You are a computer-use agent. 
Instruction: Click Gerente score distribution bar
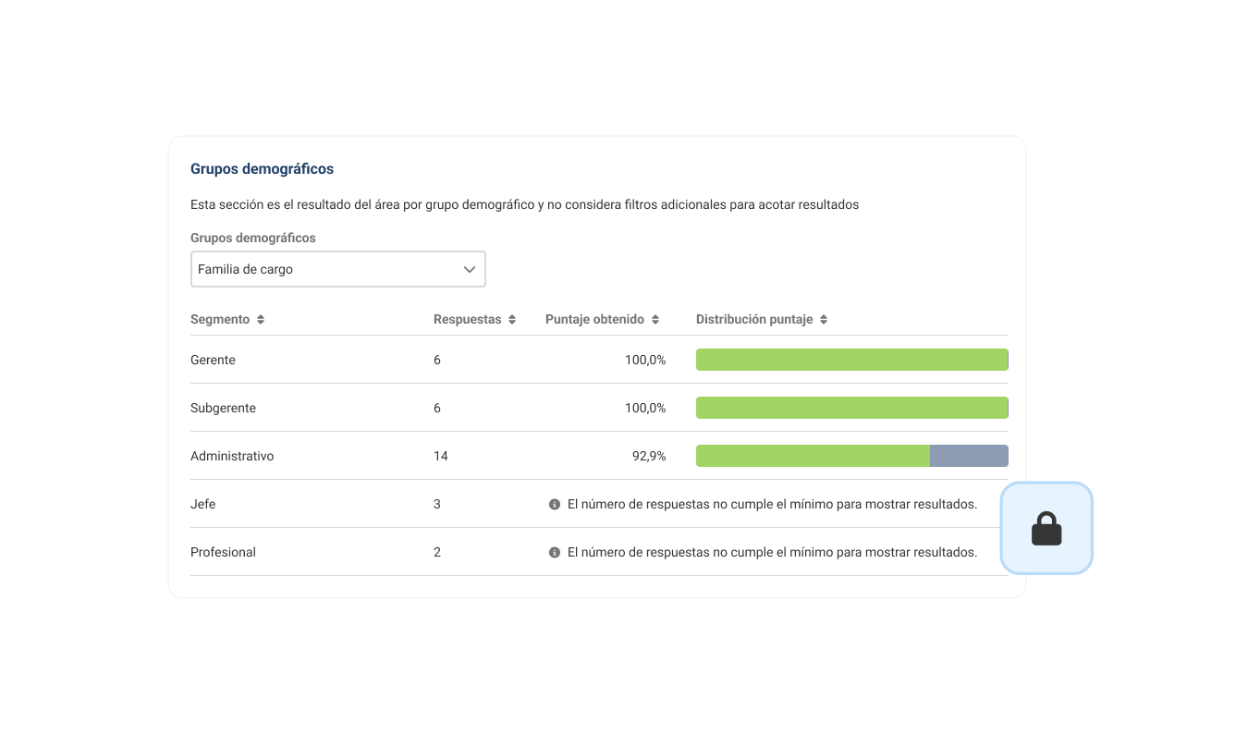pos(851,361)
